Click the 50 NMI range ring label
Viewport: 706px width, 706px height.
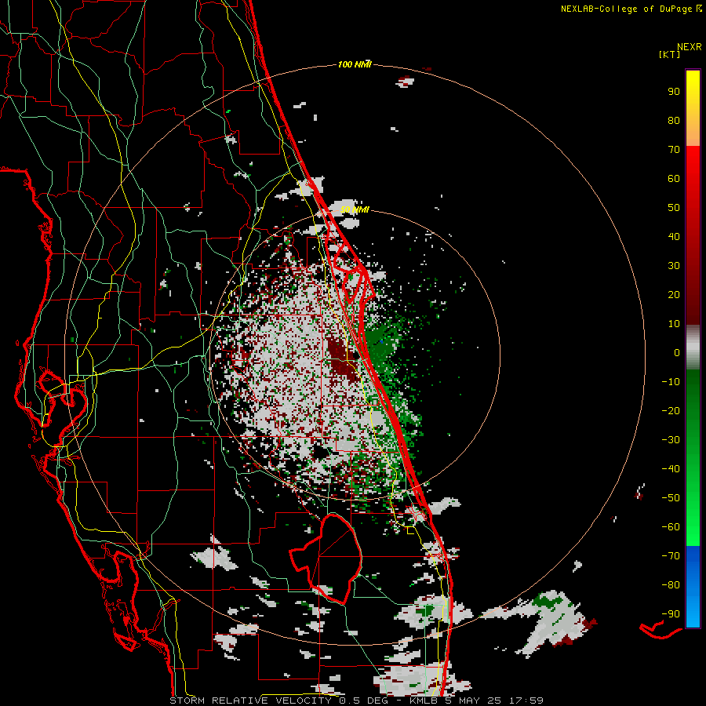point(355,209)
